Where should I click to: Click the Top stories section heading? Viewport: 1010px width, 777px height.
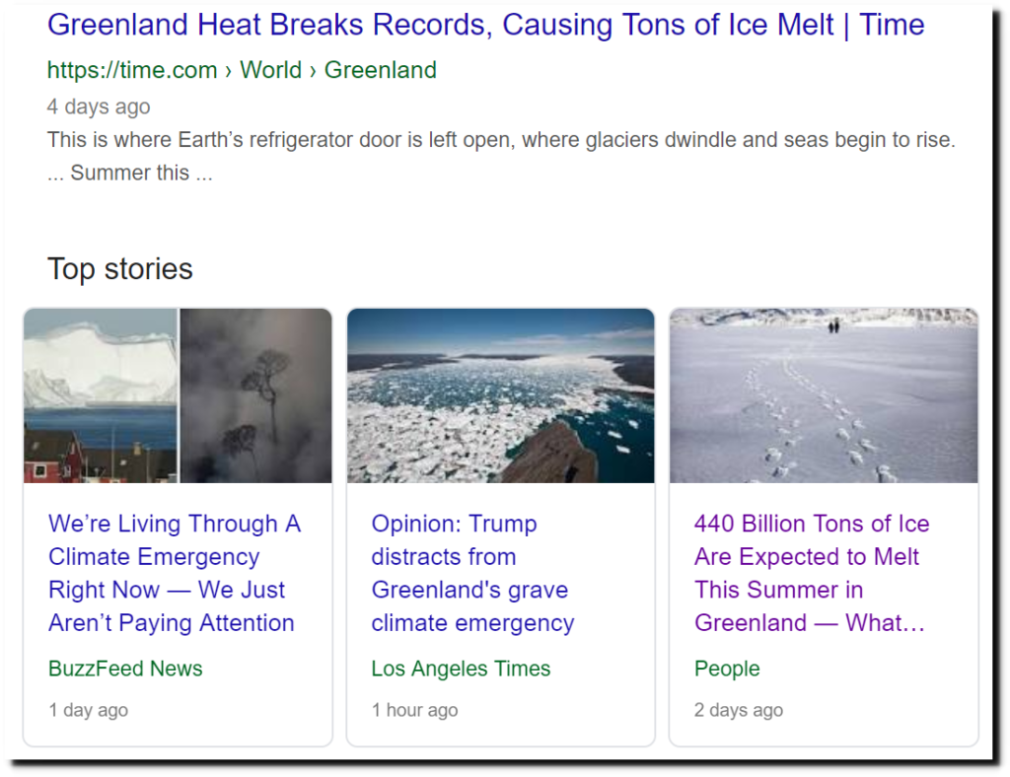(x=119, y=269)
